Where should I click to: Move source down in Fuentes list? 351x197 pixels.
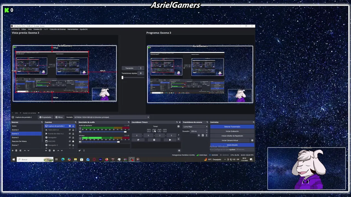[62, 150]
